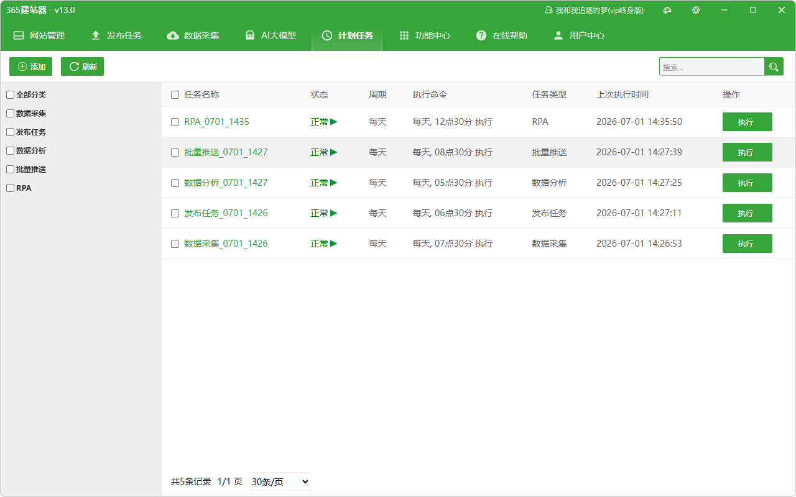Click the AI大模型 robot icon

click(250, 35)
